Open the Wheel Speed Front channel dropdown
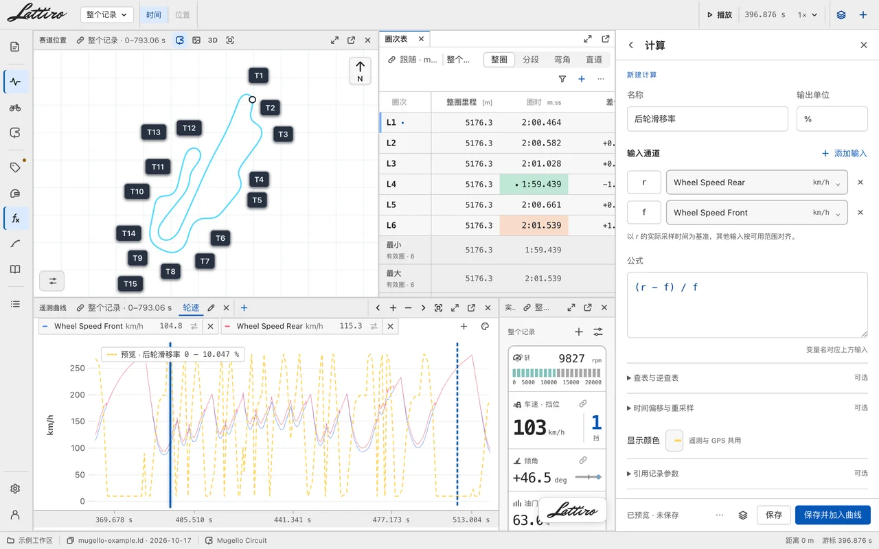The height and width of the screenshot is (549, 879). tap(757, 213)
